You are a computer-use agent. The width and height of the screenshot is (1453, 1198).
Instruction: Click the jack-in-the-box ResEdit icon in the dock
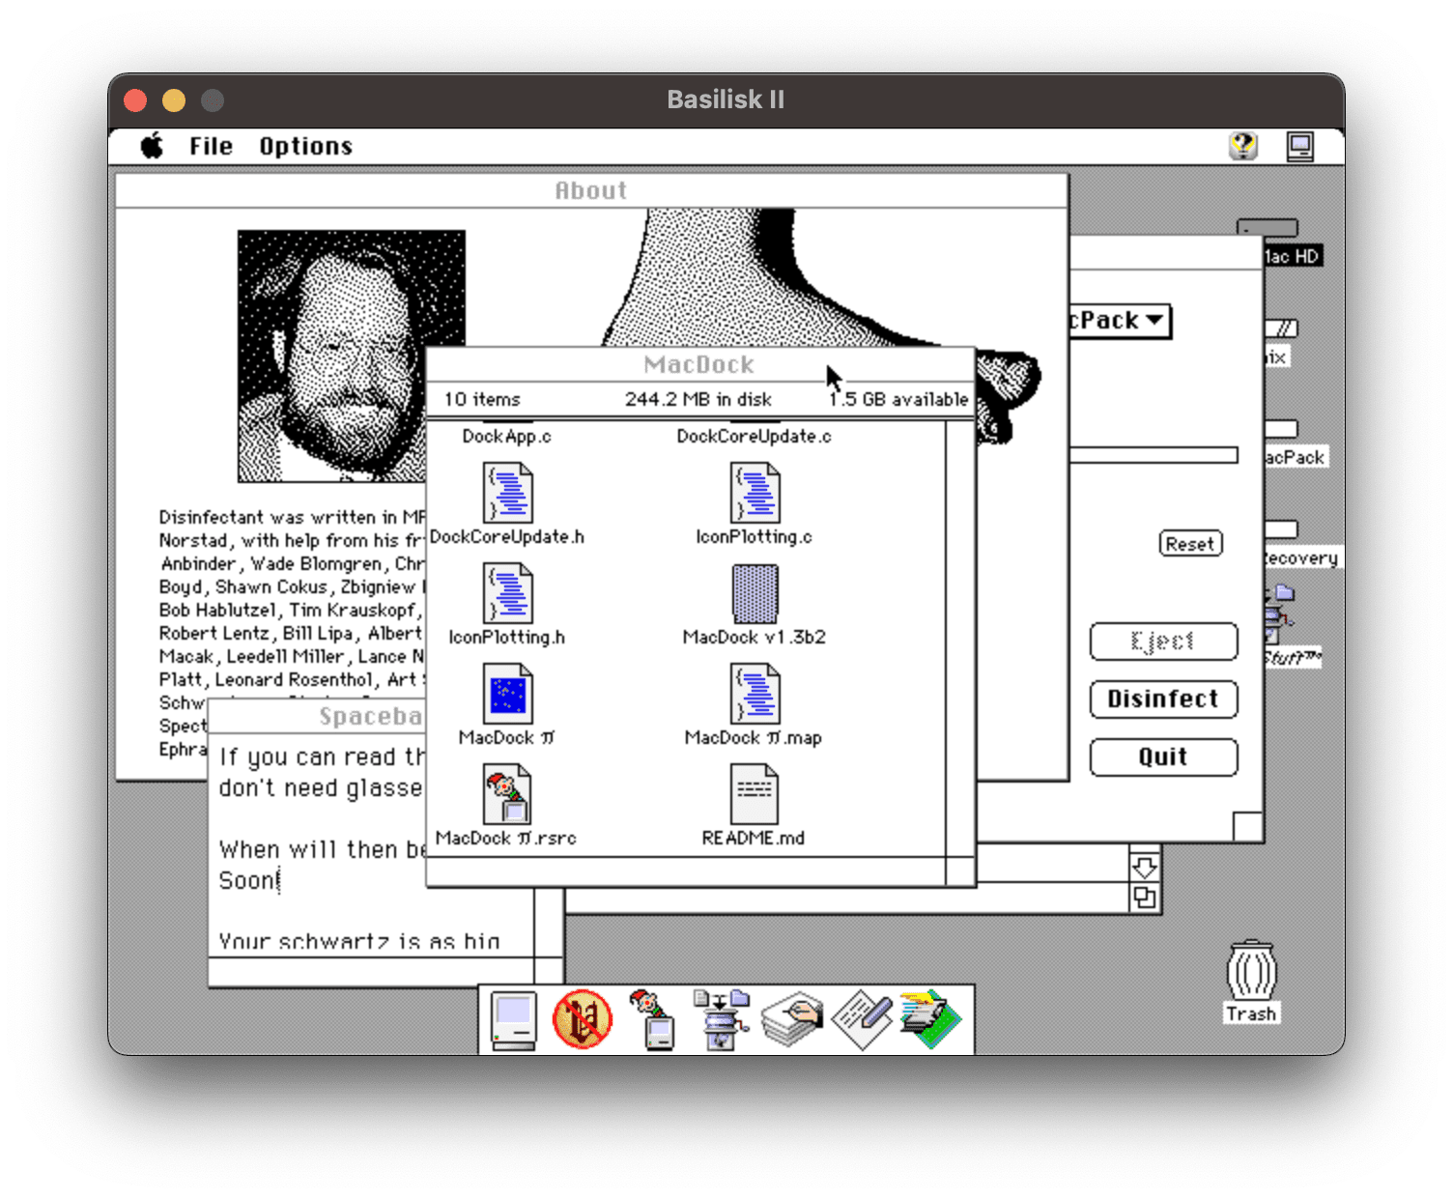(652, 1019)
